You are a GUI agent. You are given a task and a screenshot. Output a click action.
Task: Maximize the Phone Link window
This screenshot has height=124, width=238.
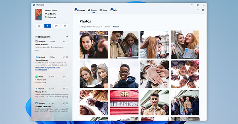click(x=198, y=5)
